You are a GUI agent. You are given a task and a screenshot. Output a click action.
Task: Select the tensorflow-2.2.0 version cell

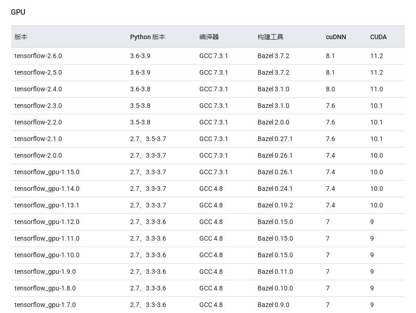pos(38,122)
